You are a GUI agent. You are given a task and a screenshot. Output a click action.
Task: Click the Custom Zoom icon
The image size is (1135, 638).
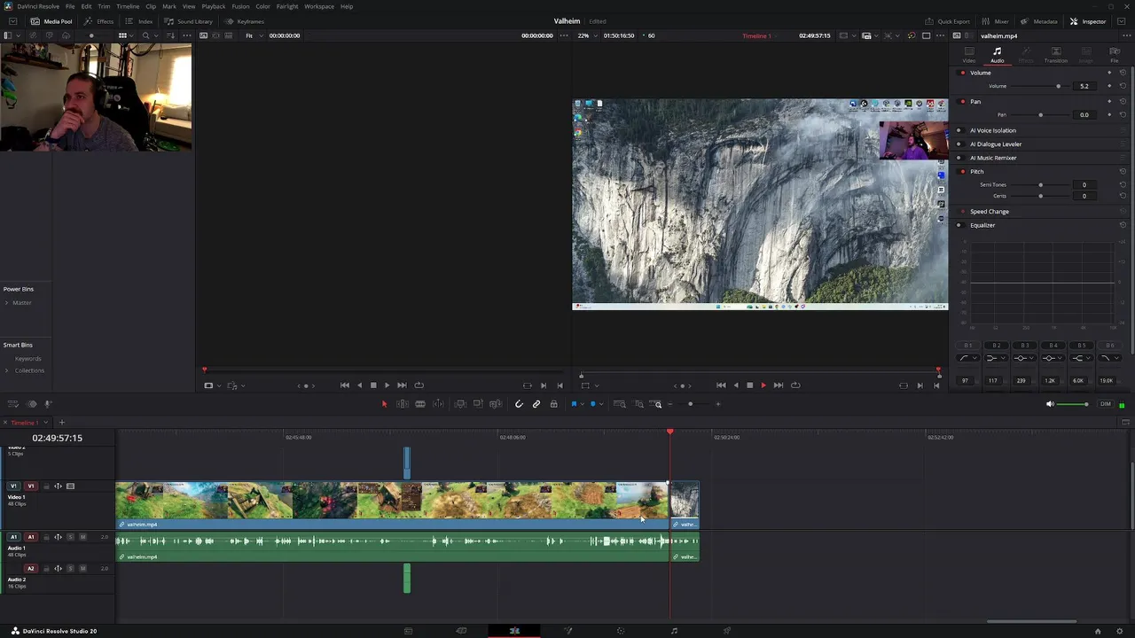pos(657,404)
